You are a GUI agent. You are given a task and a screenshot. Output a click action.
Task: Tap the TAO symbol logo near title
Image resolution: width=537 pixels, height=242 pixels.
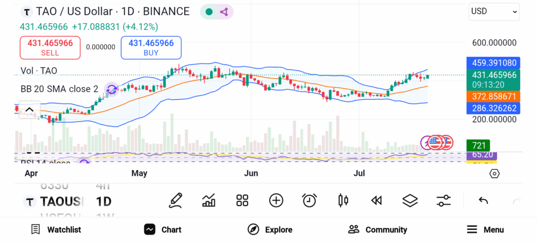[x=27, y=12]
